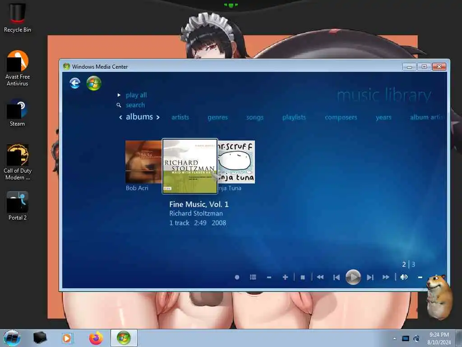This screenshot has width=462, height=347.
Task: Close the Windows Media Center window
Action: click(439, 67)
